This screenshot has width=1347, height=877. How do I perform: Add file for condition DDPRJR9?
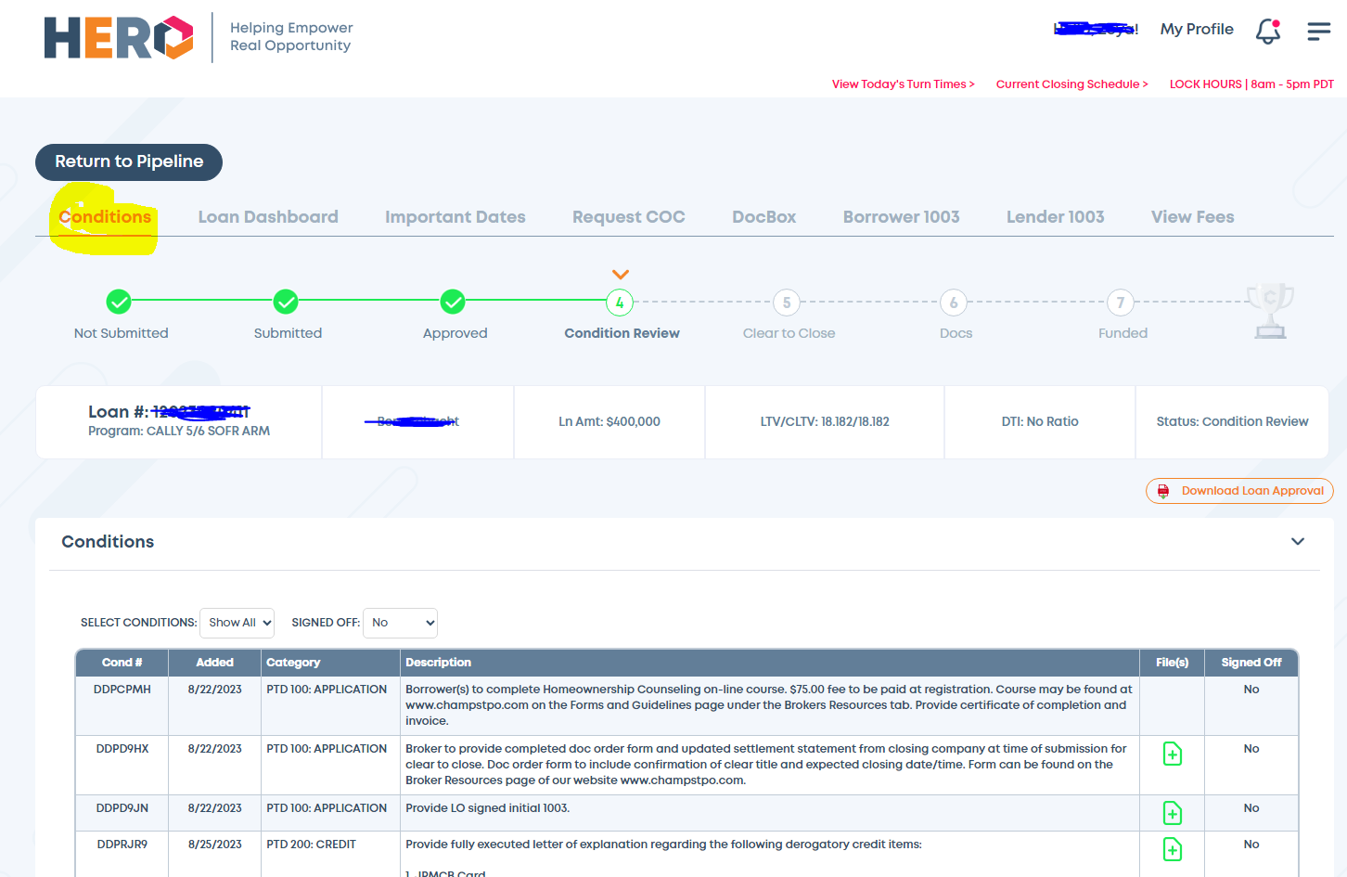pyautogui.click(x=1173, y=849)
